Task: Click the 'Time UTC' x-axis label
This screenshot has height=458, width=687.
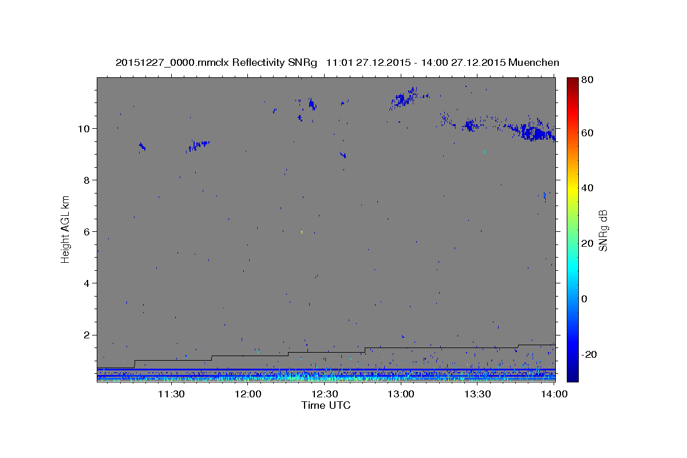Action: coord(326,405)
